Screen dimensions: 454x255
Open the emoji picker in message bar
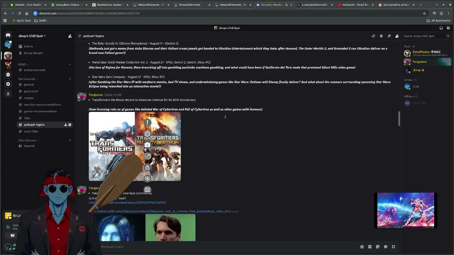point(386,247)
